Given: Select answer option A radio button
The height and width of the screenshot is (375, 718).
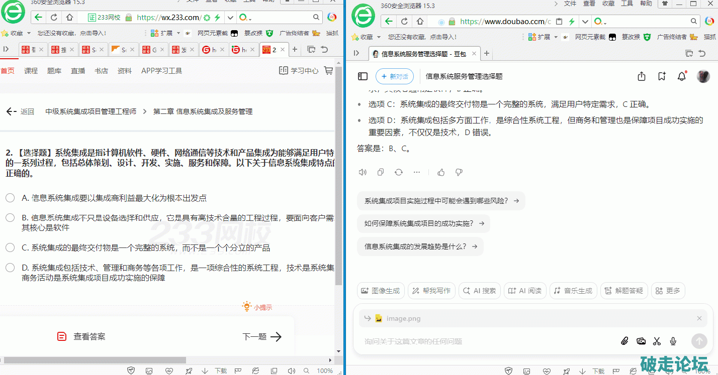Looking at the screenshot, I should [x=10, y=198].
